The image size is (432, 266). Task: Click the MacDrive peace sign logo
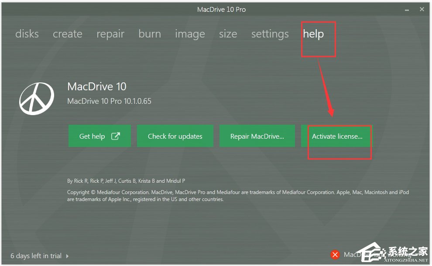click(37, 99)
